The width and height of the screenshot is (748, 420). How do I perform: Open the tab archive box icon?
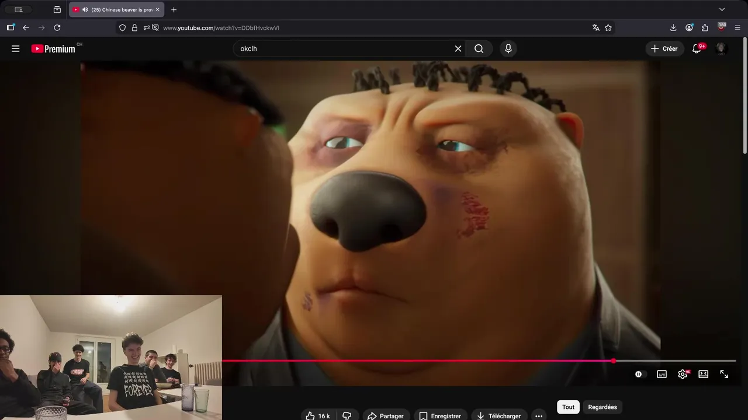click(x=57, y=10)
